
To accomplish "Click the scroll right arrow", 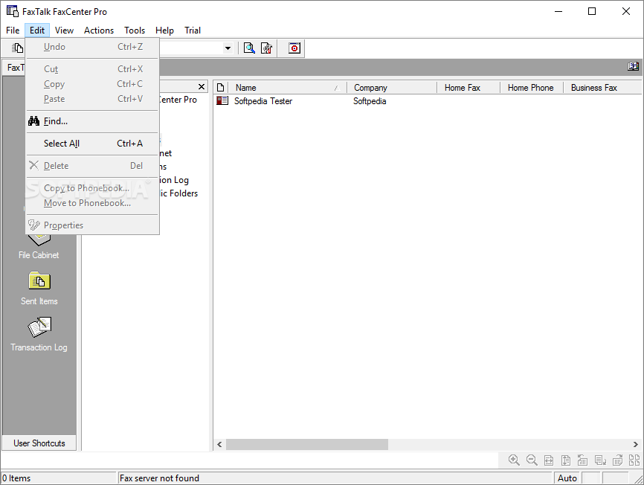I will coord(635,444).
